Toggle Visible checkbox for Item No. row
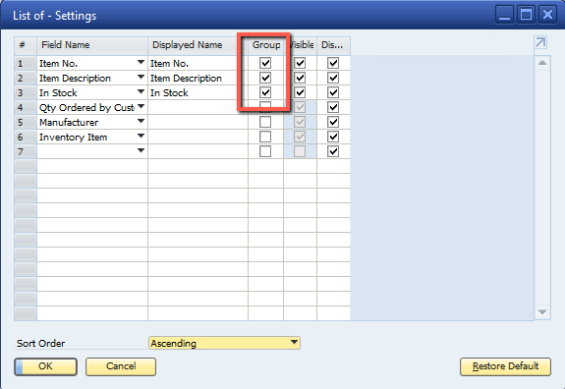This screenshot has height=389, width=565. coord(300,63)
